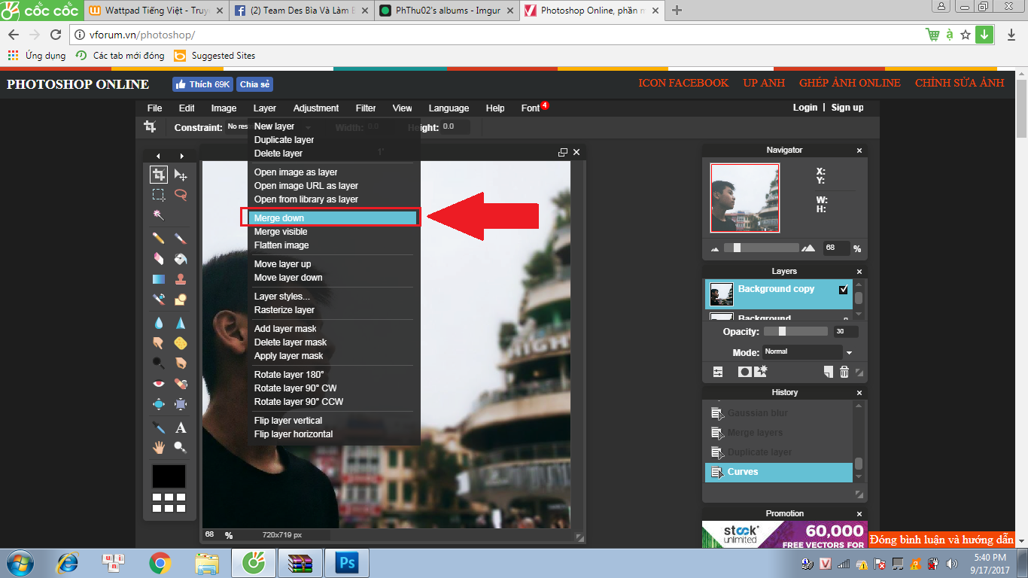The width and height of the screenshot is (1028, 578).
Task: Toggle layer settings icon in Layers panel
Action: (718, 372)
